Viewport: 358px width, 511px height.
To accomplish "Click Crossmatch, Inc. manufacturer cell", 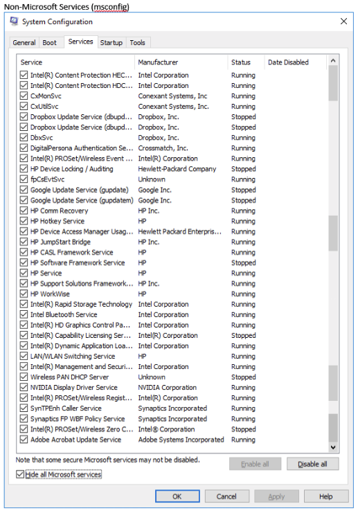I will click(163, 148).
